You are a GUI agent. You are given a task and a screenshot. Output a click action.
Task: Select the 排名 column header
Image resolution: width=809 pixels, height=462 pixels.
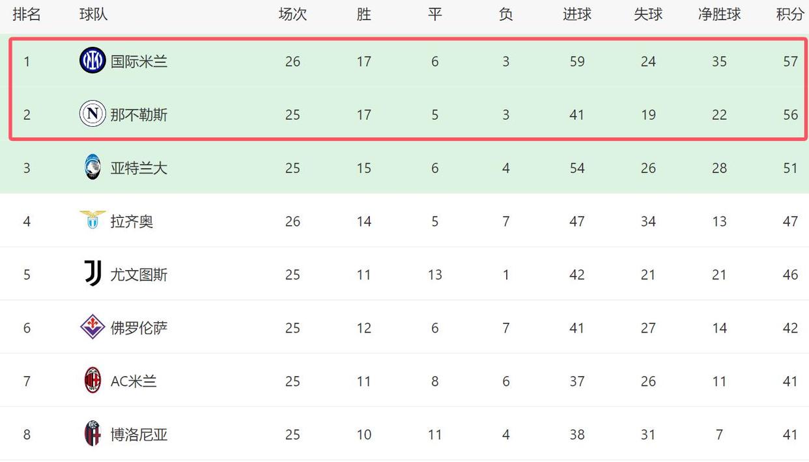(27, 14)
